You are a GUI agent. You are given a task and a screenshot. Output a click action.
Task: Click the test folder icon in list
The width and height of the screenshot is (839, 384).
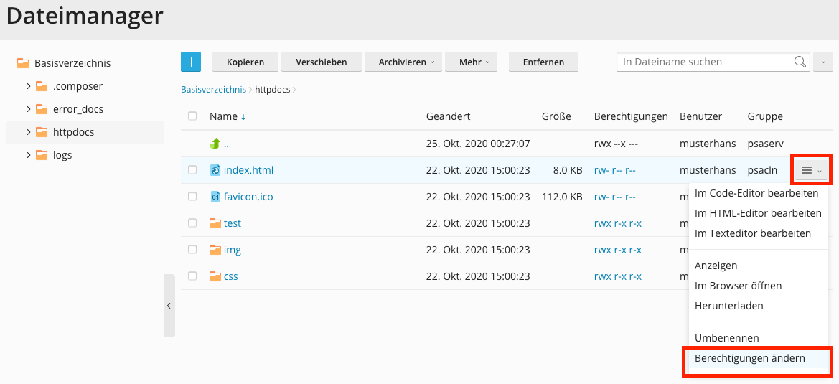[215, 223]
